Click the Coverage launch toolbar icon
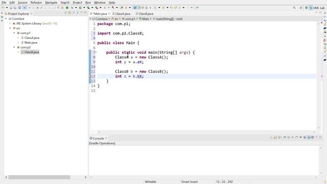 88,8
